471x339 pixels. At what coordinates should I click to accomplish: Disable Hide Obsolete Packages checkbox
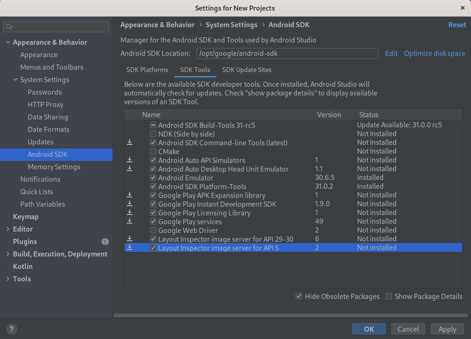click(299, 297)
